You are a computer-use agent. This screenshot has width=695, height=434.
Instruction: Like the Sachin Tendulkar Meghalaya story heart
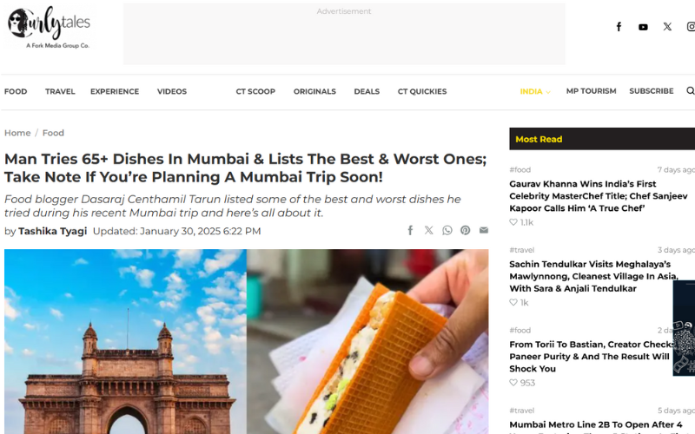513,302
